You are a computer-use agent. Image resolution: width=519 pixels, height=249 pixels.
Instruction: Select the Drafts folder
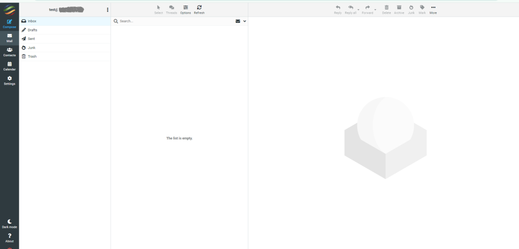[32, 30]
